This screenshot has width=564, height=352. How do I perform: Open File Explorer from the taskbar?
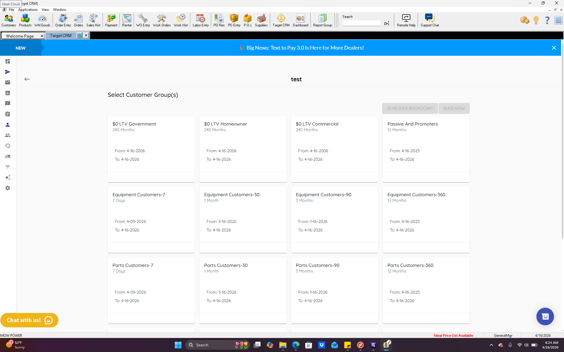click(283, 345)
